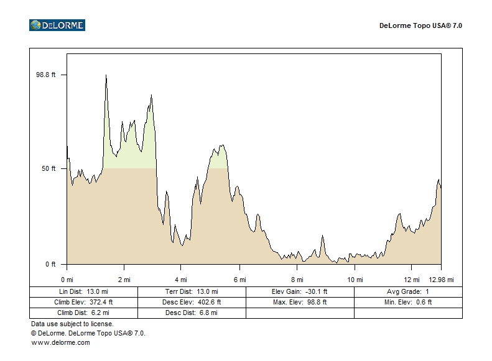The width and height of the screenshot is (492, 361).
Task: Click the 6 mi distance marker
Action: coord(239,280)
